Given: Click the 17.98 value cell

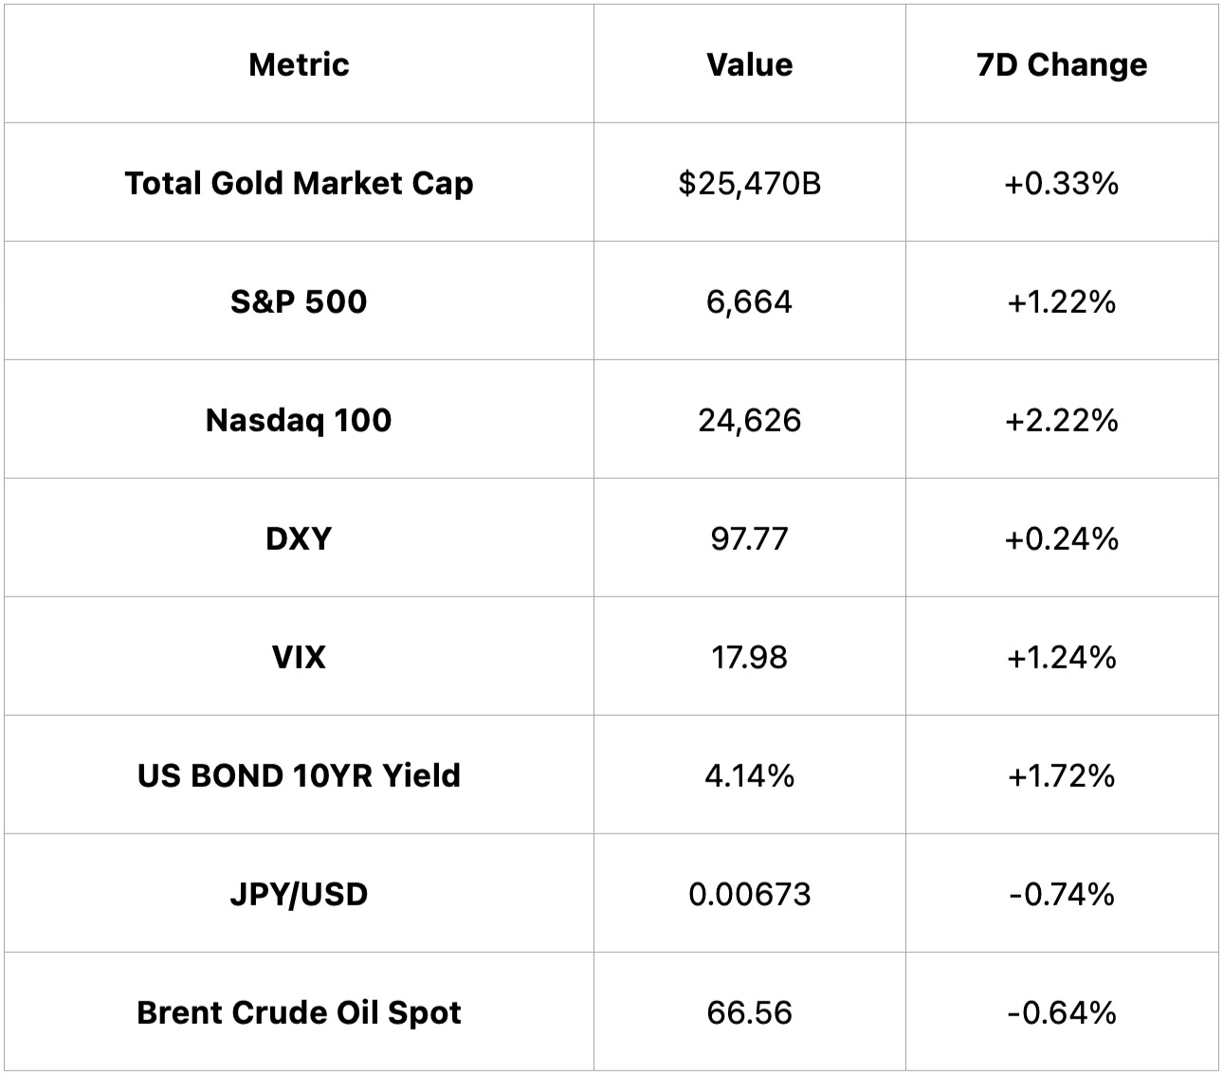Looking at the screenshot, I should click(x=749, y=657).
